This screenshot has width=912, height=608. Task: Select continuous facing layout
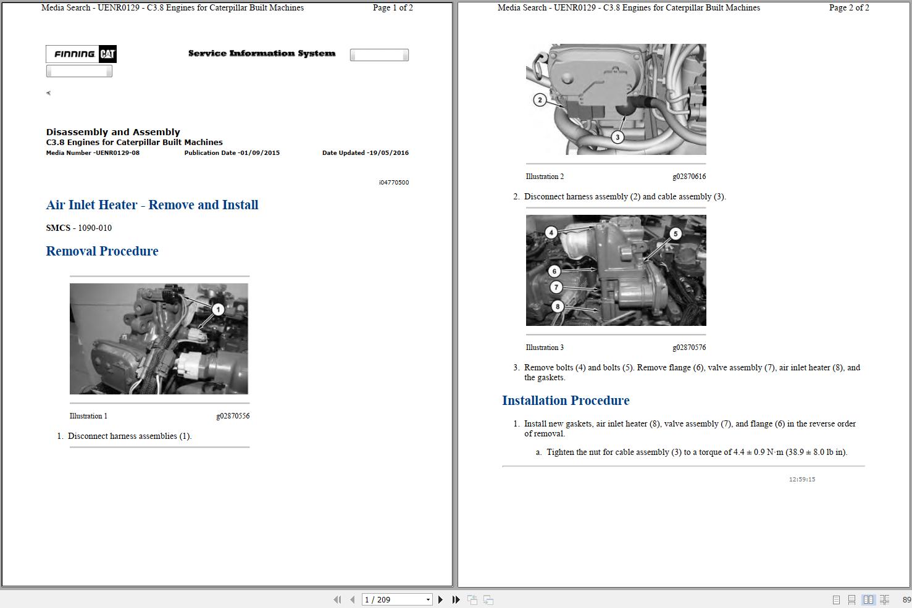884,599
